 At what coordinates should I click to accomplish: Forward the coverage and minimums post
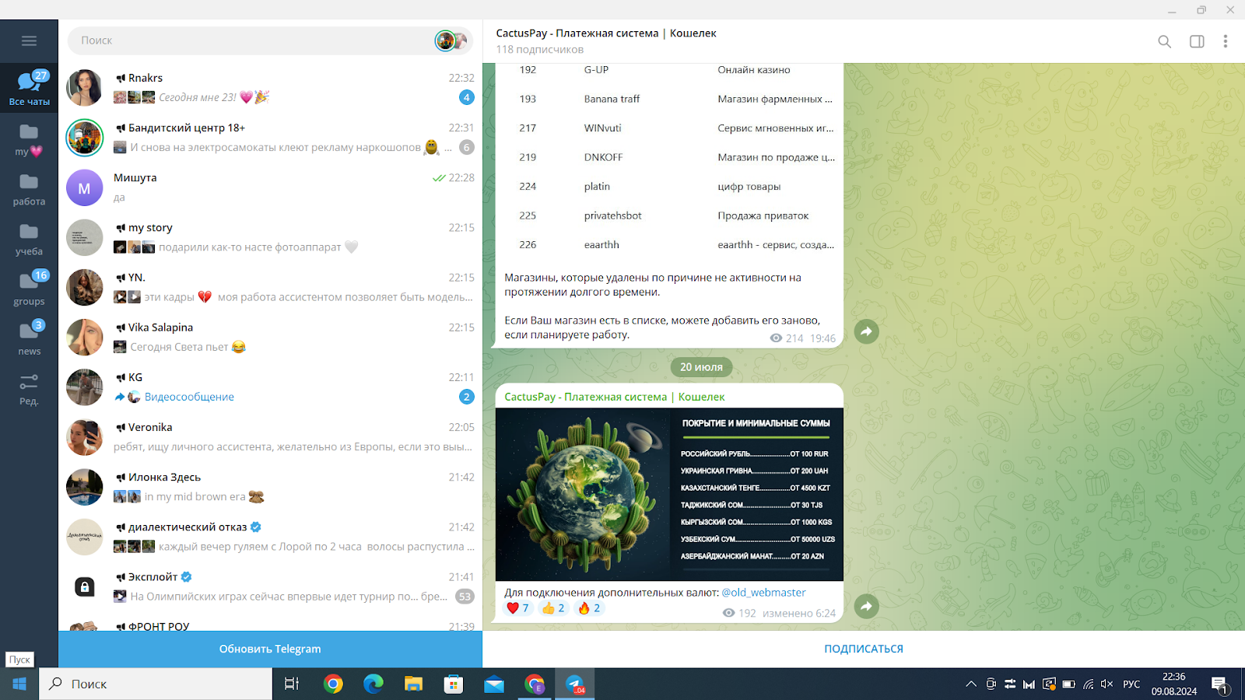coord(866,606)
